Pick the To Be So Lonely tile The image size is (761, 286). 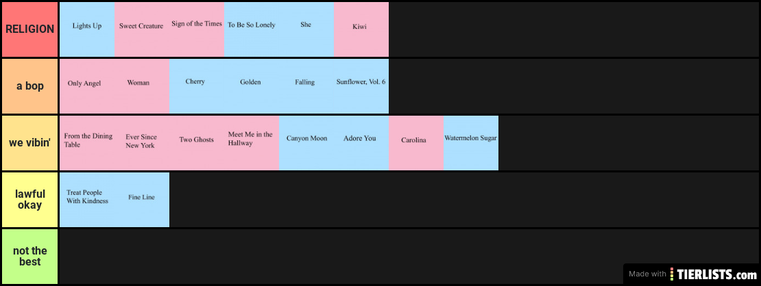pos(252,29)
